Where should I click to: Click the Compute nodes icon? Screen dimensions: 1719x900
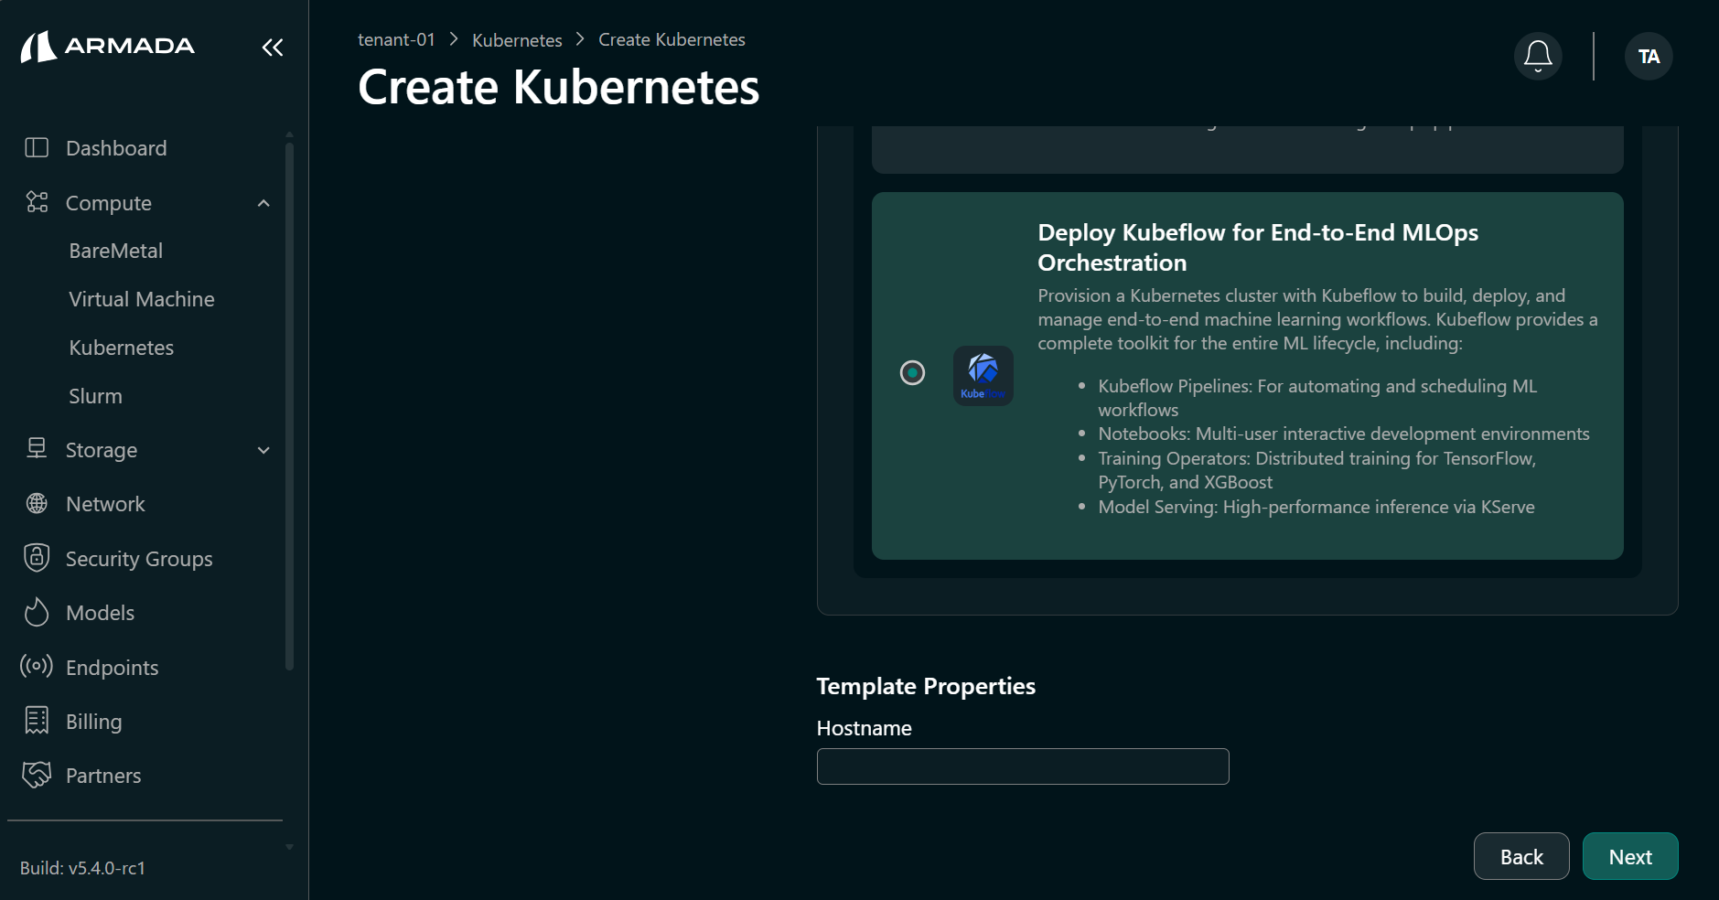tap(37, 202)
